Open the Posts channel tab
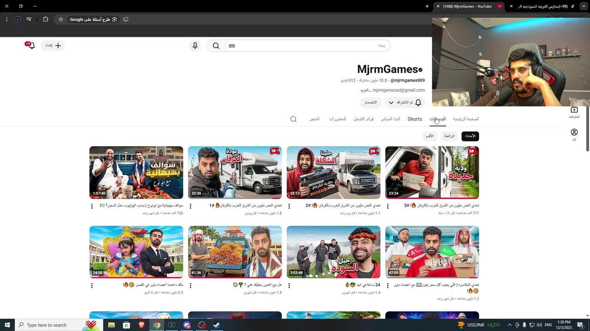Screen dimensions: 590x331 click(x=337, y=119)
